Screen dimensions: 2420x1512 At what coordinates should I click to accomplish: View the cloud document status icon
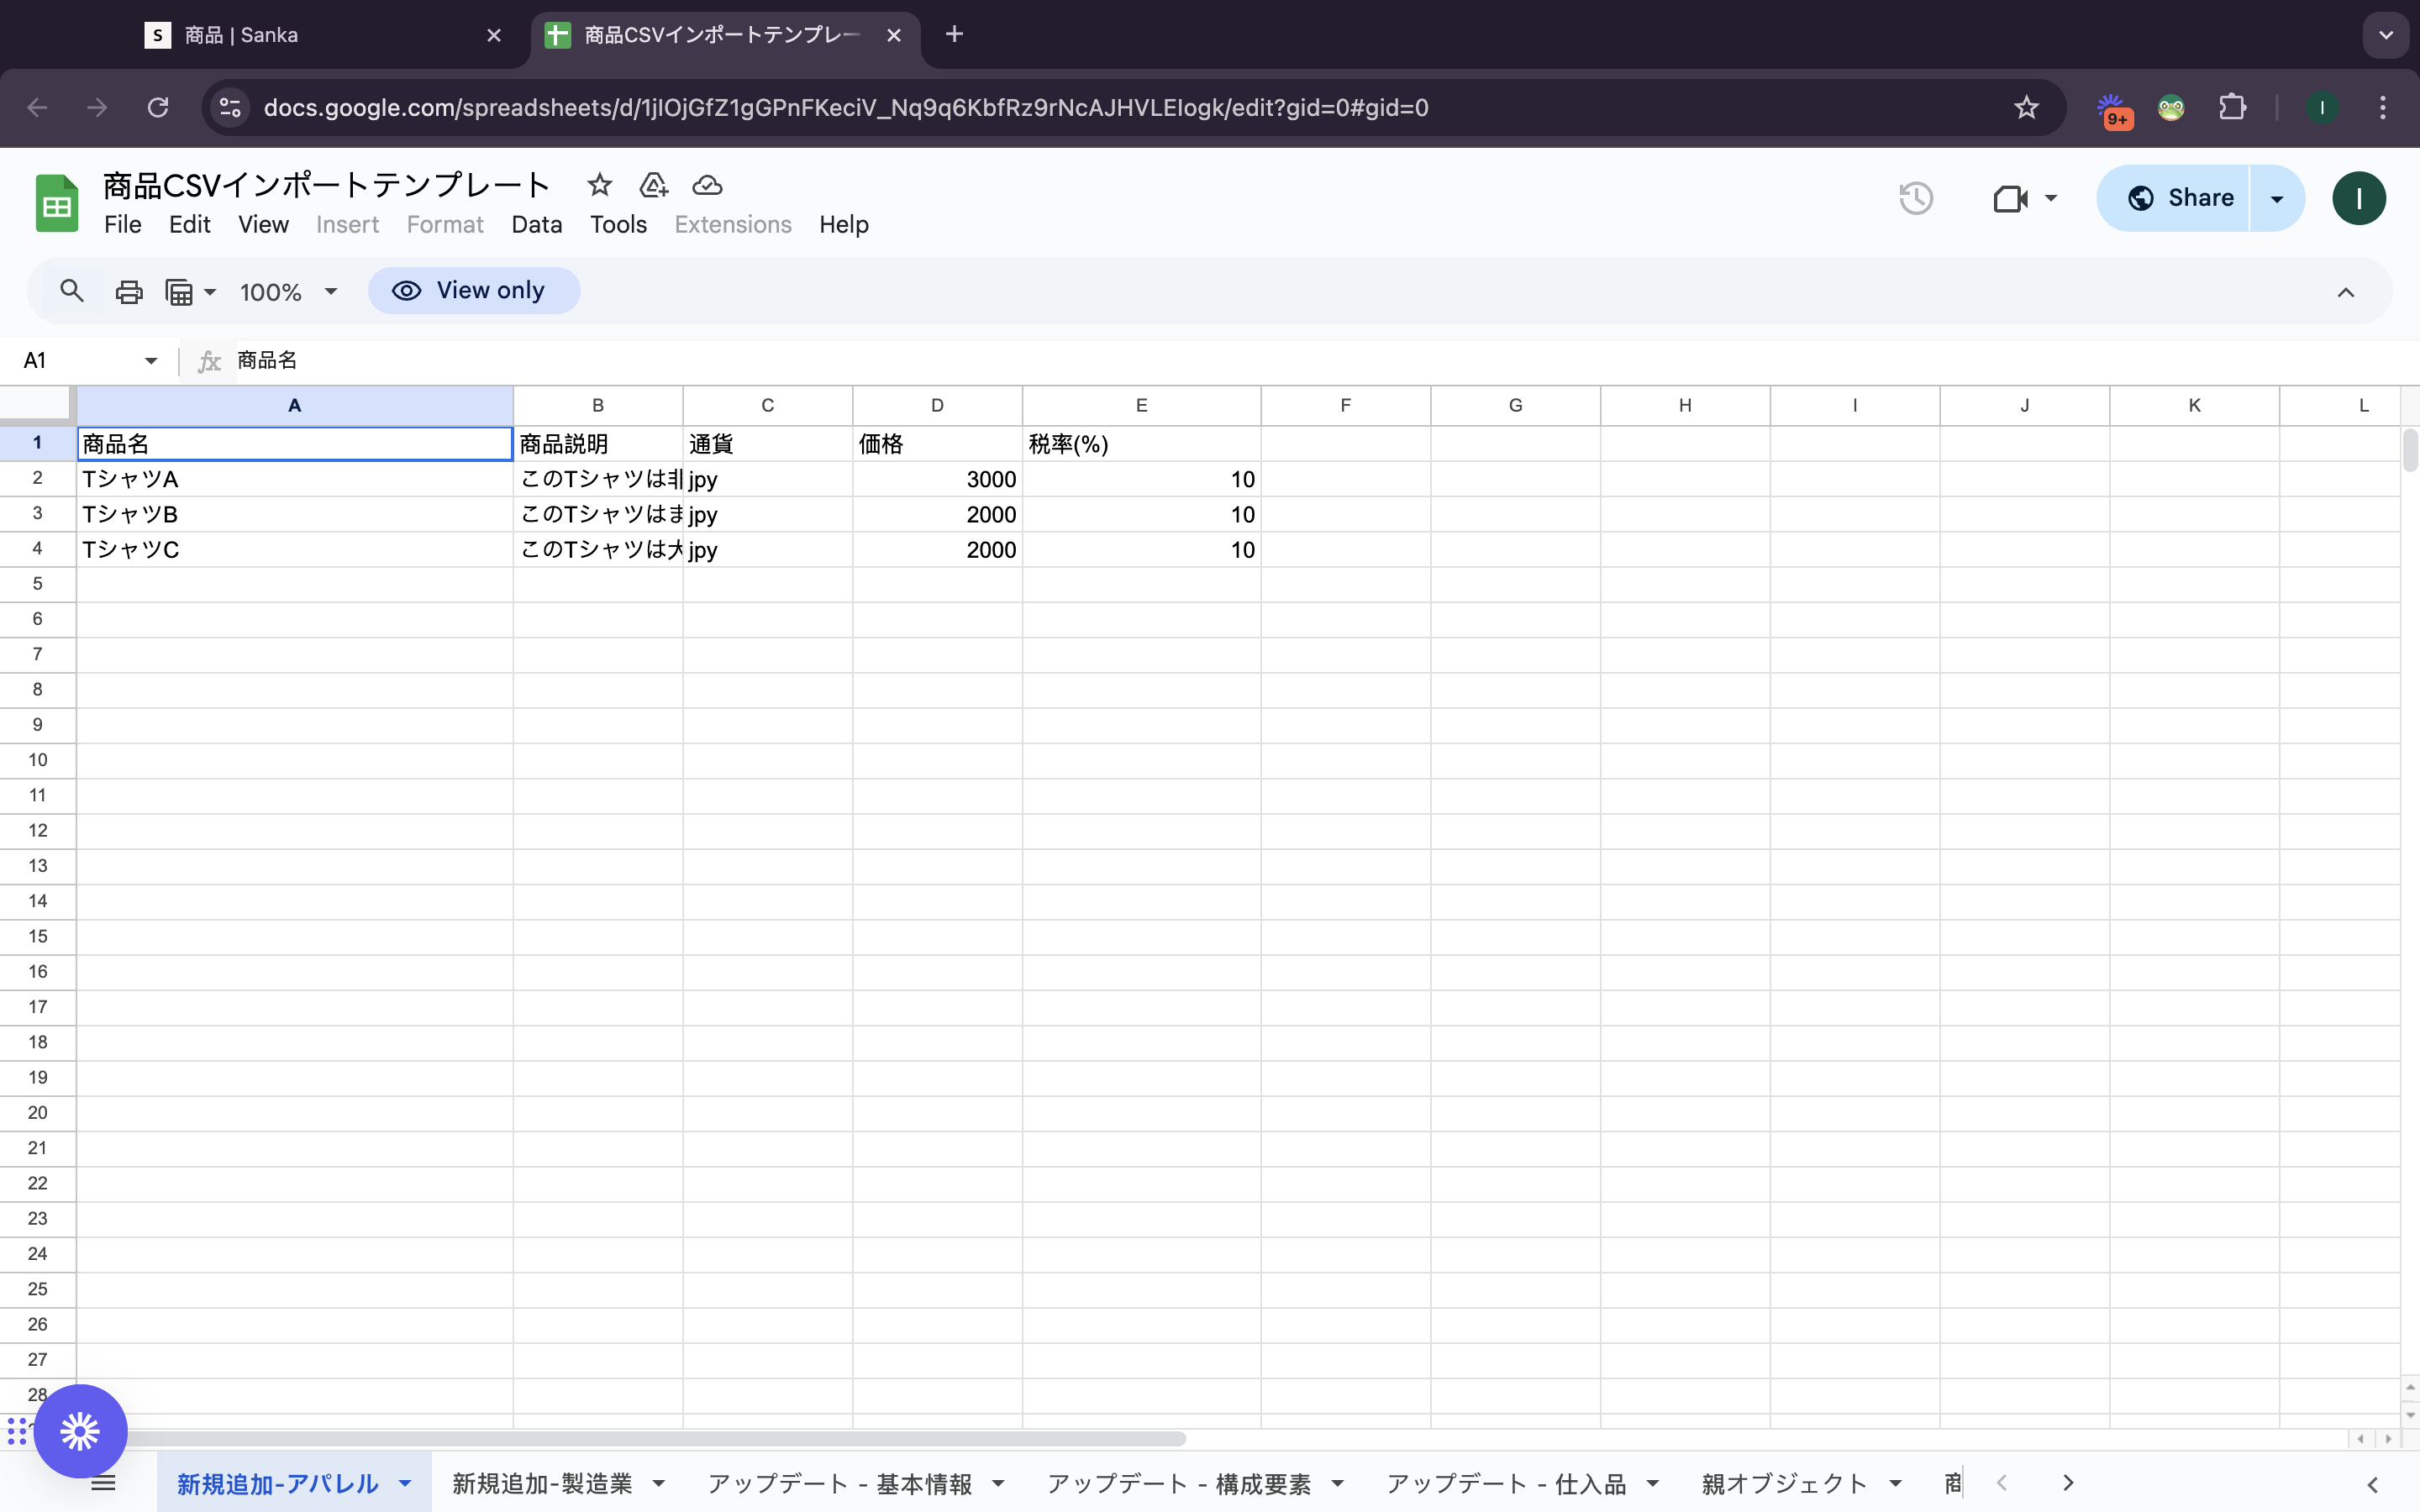click(707, 185)
